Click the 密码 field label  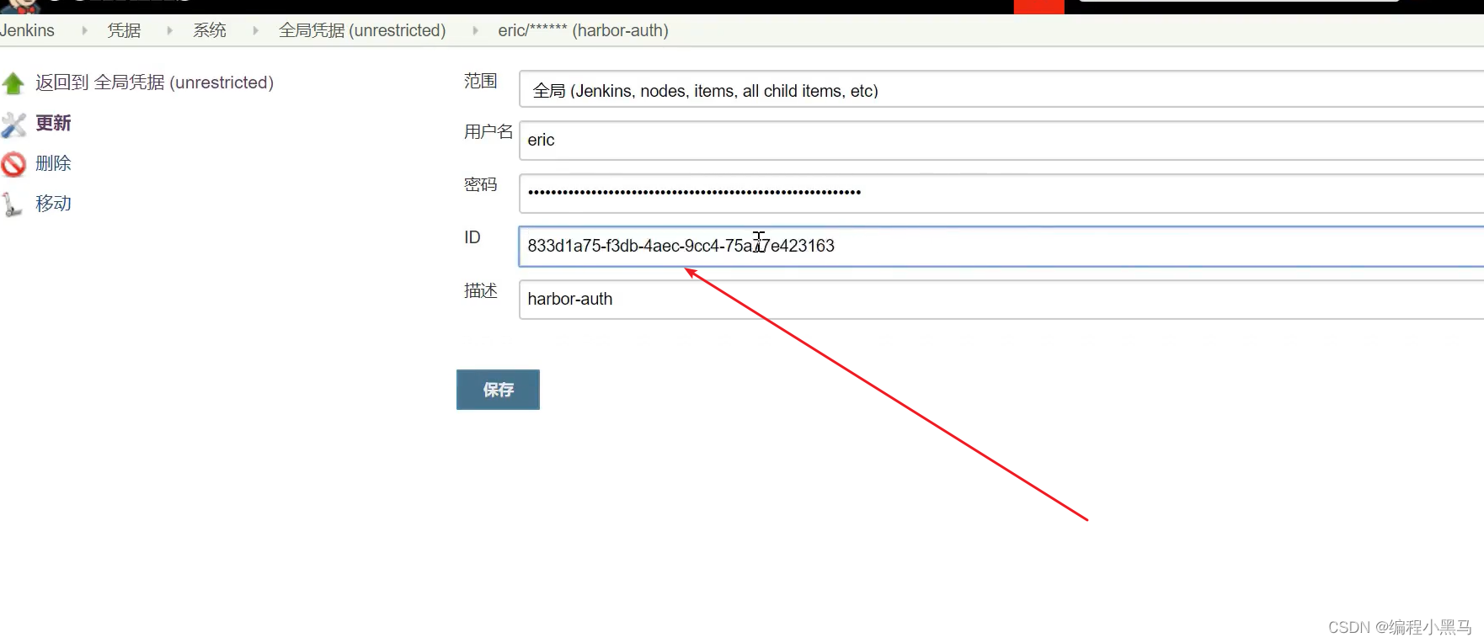(481, 184)
